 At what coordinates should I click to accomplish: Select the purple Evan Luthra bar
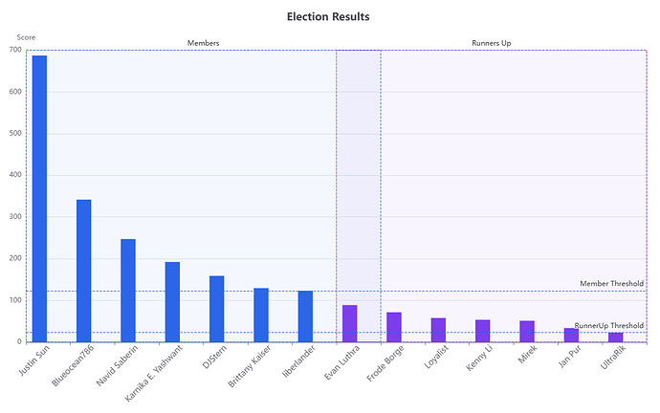[x=350, y=323]
